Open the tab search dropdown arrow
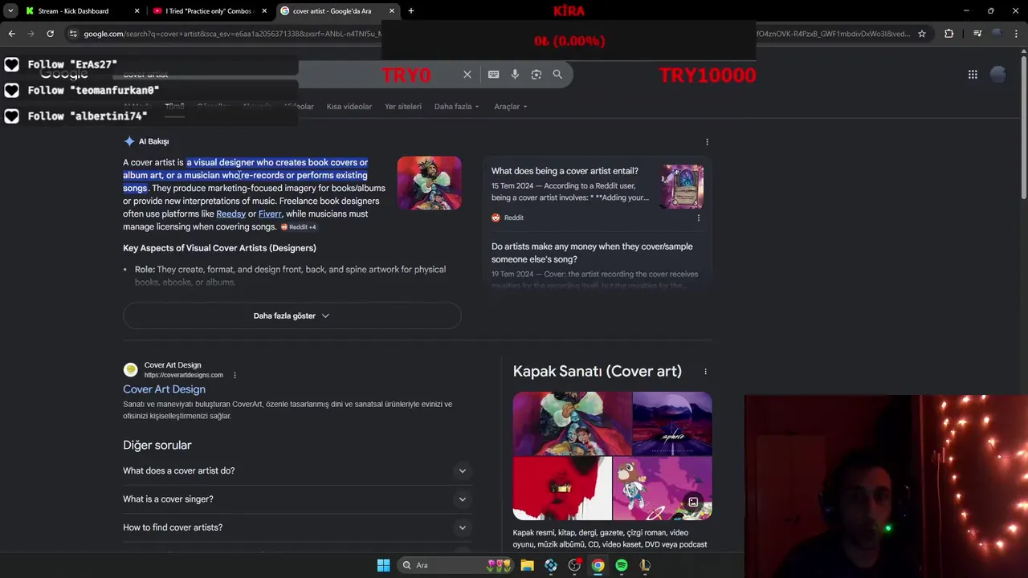This screenshot has width=1028, height=578. point(10,10)
